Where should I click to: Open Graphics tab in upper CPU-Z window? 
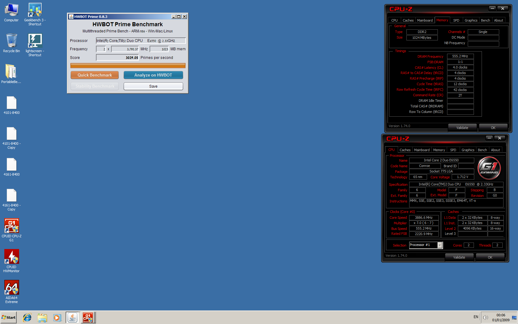pos(471,20)
